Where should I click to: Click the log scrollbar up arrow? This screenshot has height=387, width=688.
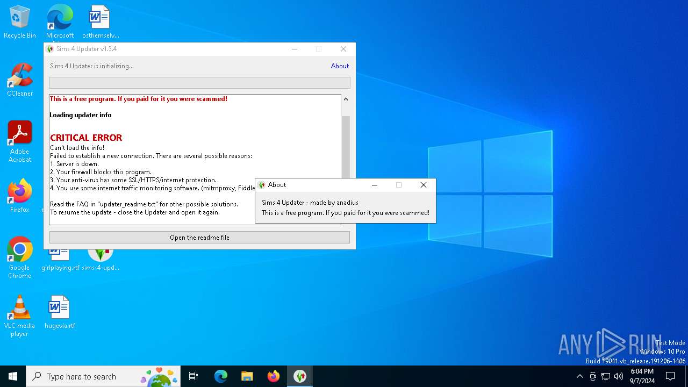346,99
